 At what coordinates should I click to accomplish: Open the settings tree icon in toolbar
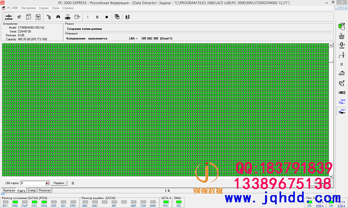(49, 17)
